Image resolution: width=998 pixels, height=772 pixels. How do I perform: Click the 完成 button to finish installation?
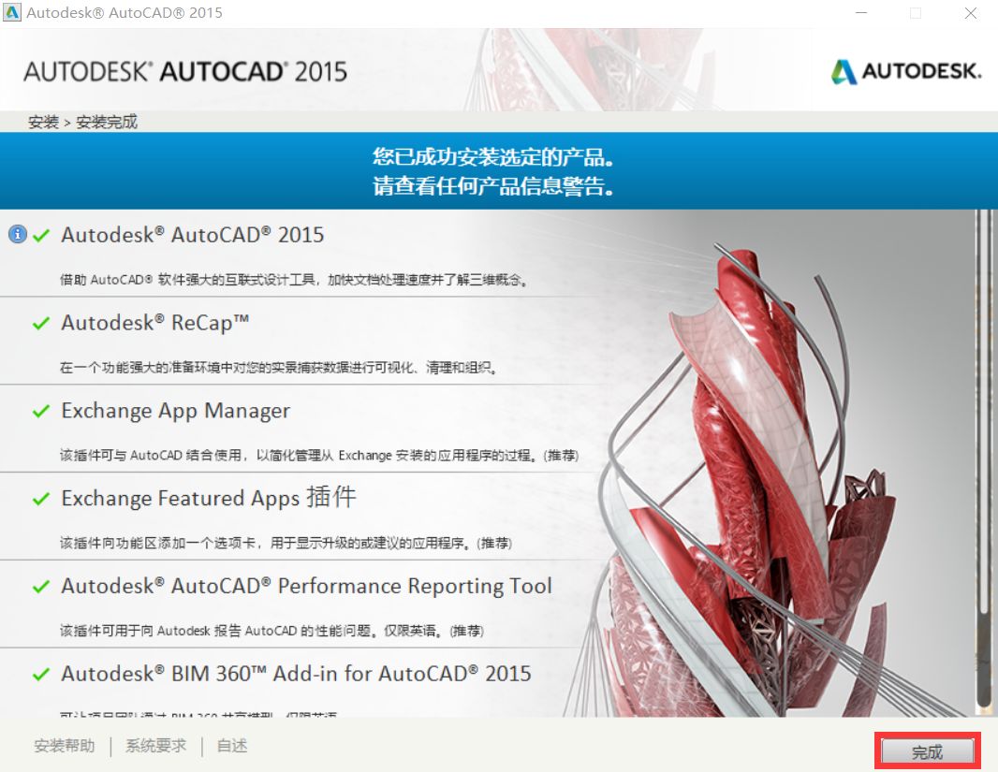tap(928, 751)
